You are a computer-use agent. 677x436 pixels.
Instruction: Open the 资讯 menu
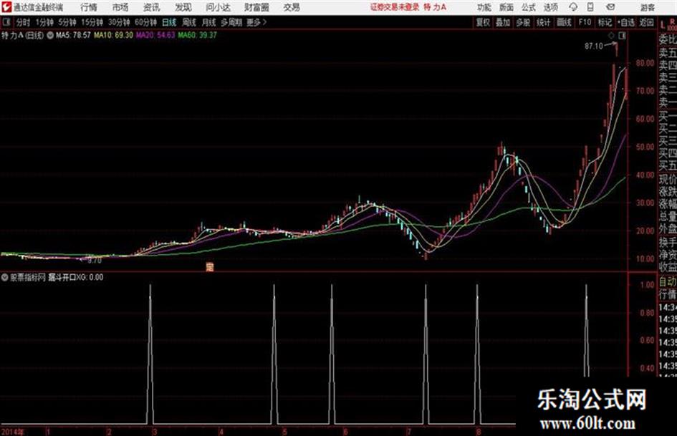(152, 7)
